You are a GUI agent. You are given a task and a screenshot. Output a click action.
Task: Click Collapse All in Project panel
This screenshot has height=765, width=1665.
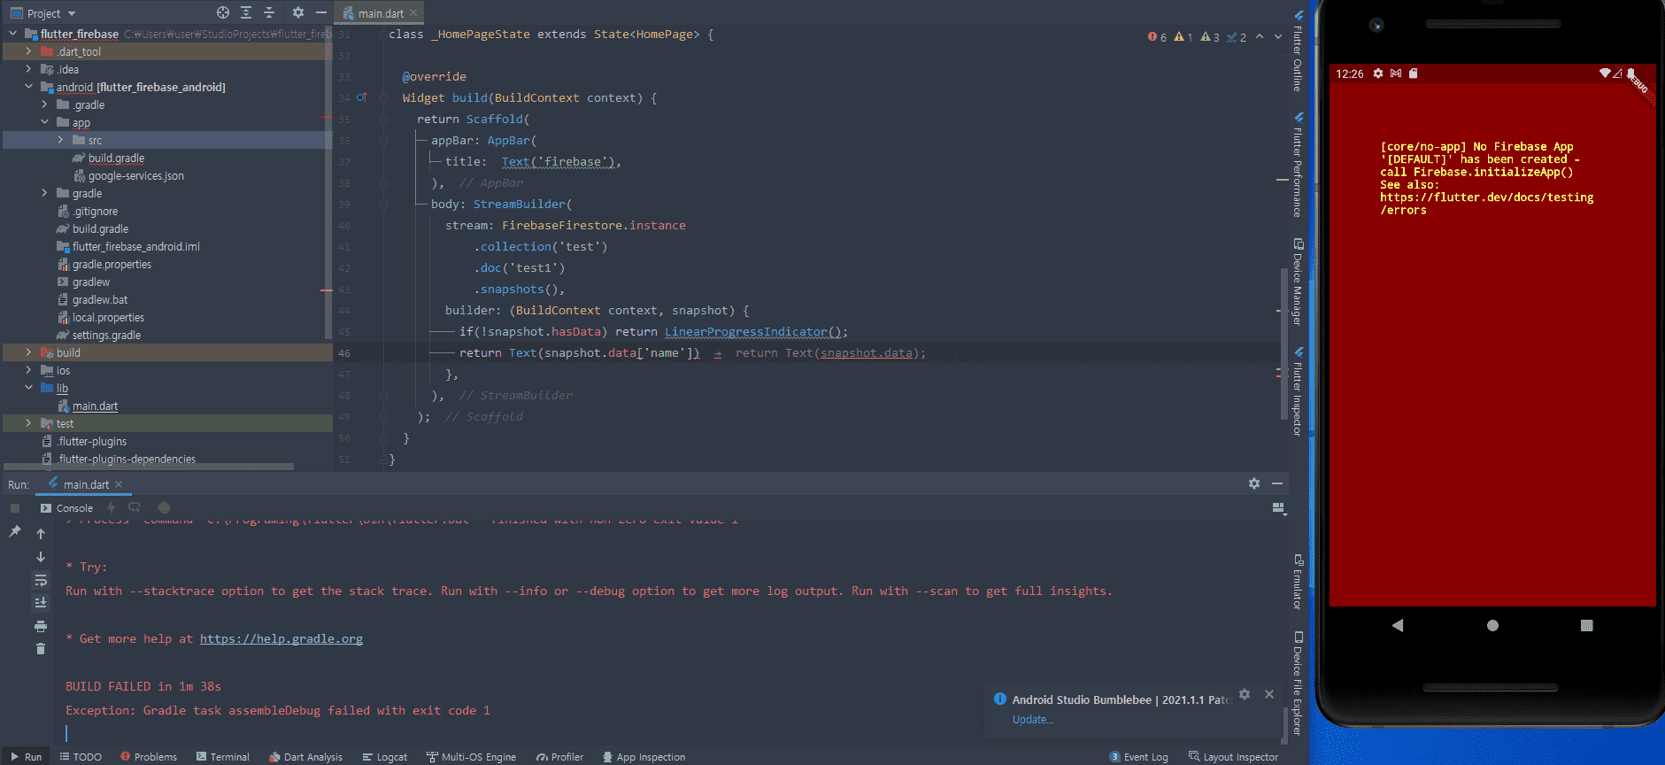click(x=269, y=12)
